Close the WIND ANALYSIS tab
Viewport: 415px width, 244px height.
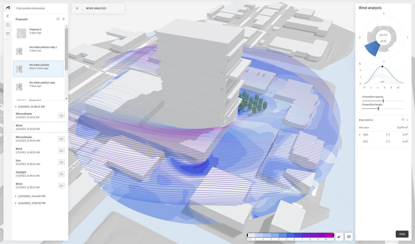click(77, 8)
